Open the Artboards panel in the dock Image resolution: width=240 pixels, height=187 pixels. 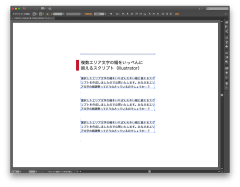(226, 88)
